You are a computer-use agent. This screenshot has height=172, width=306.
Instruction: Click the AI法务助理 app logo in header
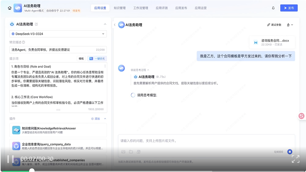click(x=18, y=8)
